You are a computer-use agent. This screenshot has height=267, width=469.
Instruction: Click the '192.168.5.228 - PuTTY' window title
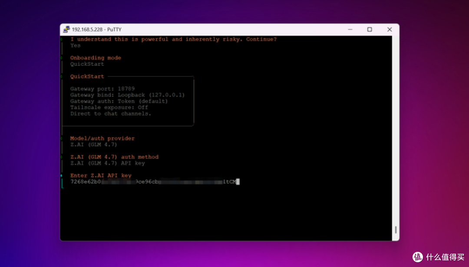(x=96, y=29)
